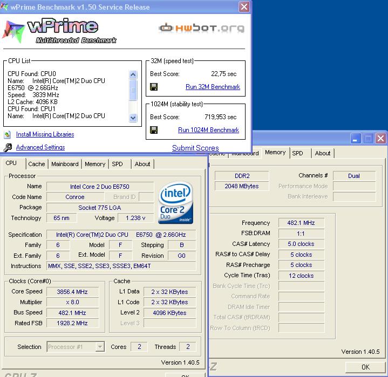
Task: Click the Revision value 'G0'
Action: pyautogui.click(x=182, y=256)
